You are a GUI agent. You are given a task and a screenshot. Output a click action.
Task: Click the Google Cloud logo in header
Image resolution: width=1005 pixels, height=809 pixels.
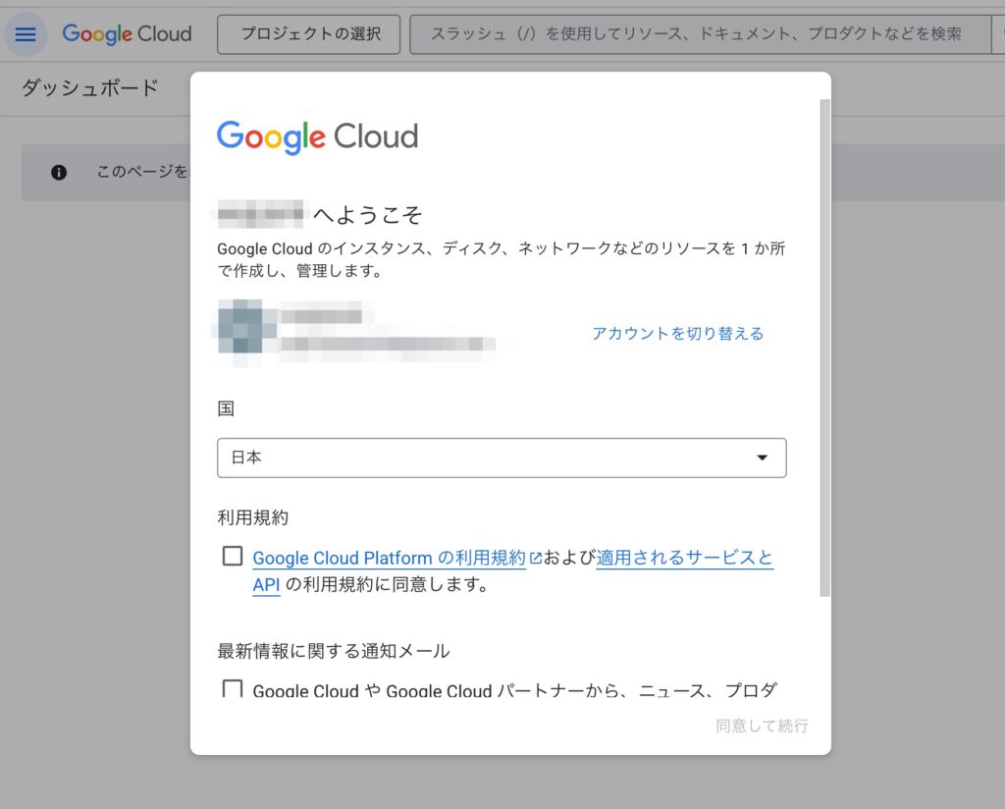tap(127, 34)
